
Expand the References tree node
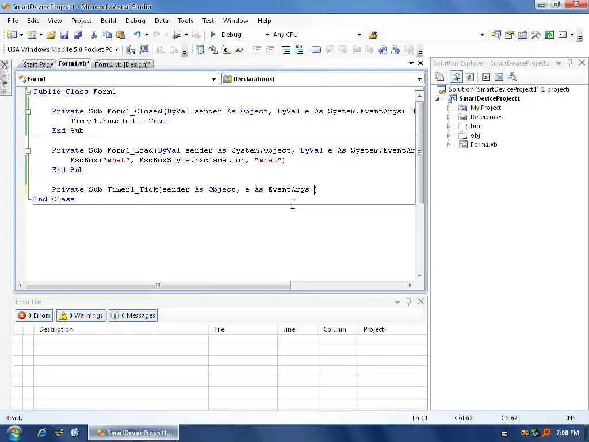pos(448,117)
